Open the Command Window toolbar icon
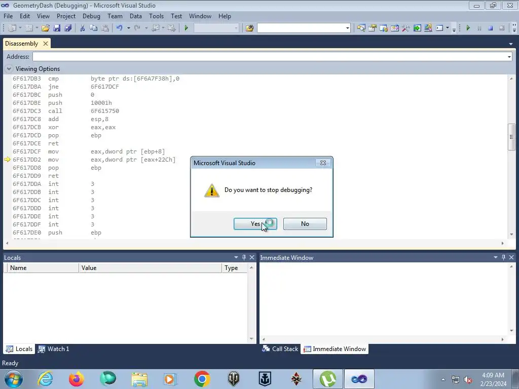 tap(439, 28)
